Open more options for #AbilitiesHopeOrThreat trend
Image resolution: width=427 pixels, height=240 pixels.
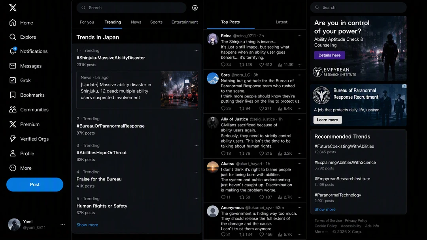pos(196,146)
